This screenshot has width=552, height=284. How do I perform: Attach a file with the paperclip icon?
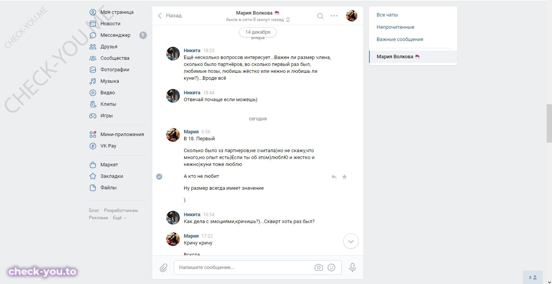coord(164,268)
